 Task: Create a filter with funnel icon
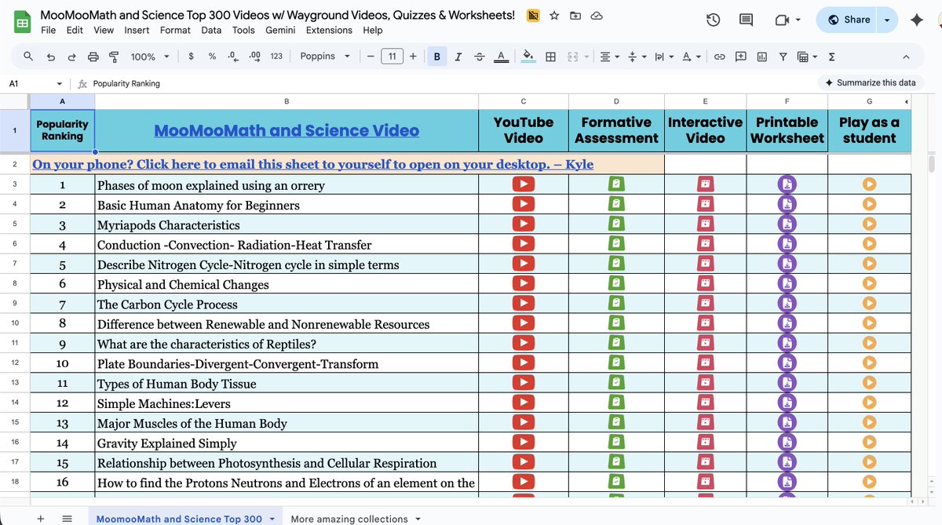click(x=783, y=57)
